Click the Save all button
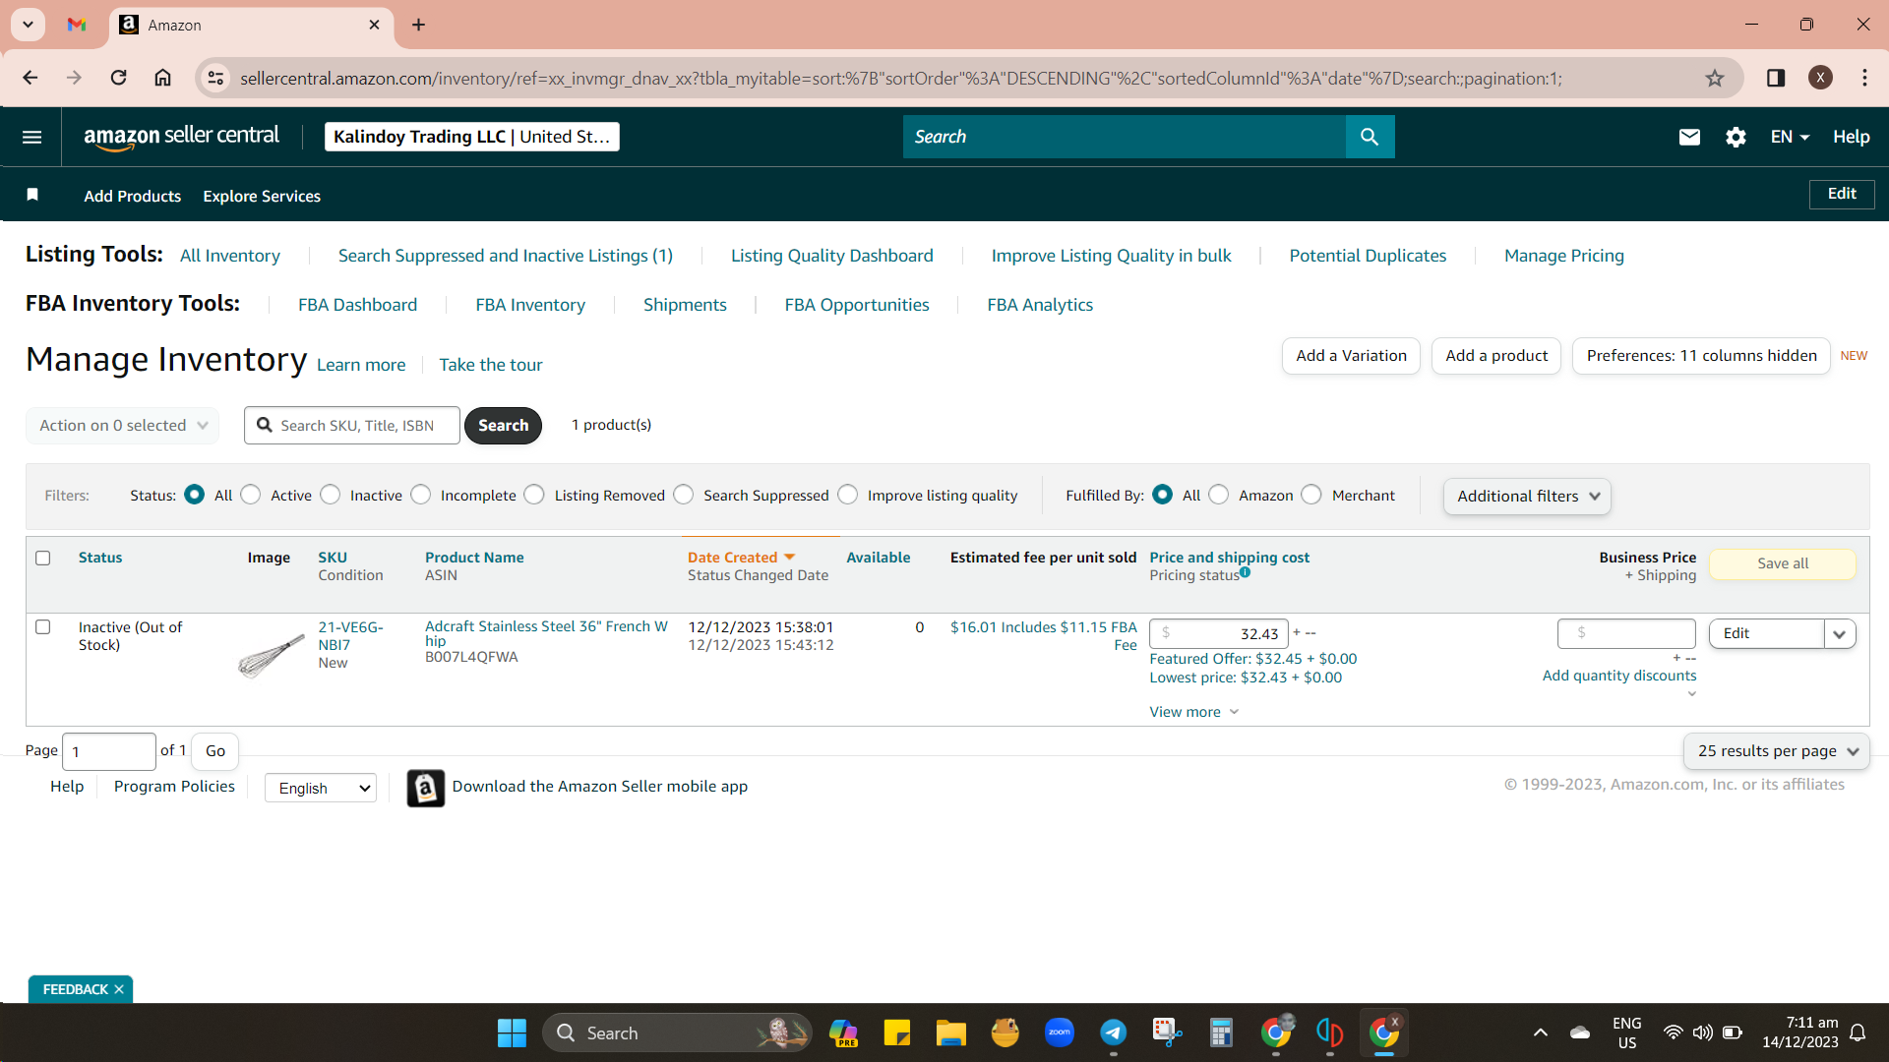Image resolution: width=1889 pixels, height=1062 pixels. [x=1783, y=563]
